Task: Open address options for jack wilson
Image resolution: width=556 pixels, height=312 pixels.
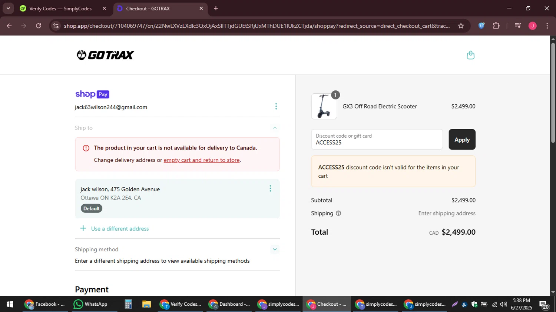Action: coord(270,188)
